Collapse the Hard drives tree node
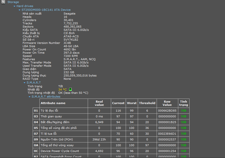Image resolution: width=225 pixels, height=158 pixels. pyautogui.click(x=14, y=6)
